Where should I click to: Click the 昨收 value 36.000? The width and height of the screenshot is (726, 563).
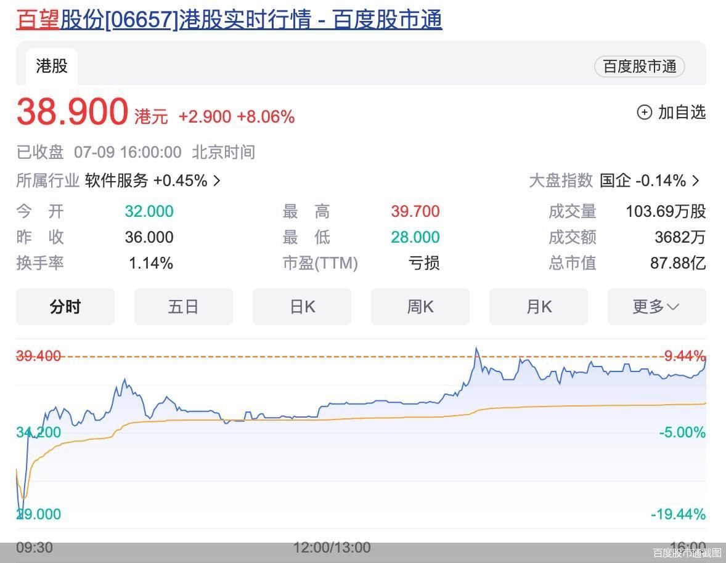[149, 237]
